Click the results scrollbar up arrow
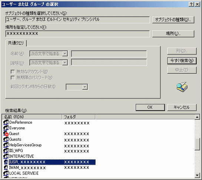Screen dimensions: 202x180 (197, 117)
